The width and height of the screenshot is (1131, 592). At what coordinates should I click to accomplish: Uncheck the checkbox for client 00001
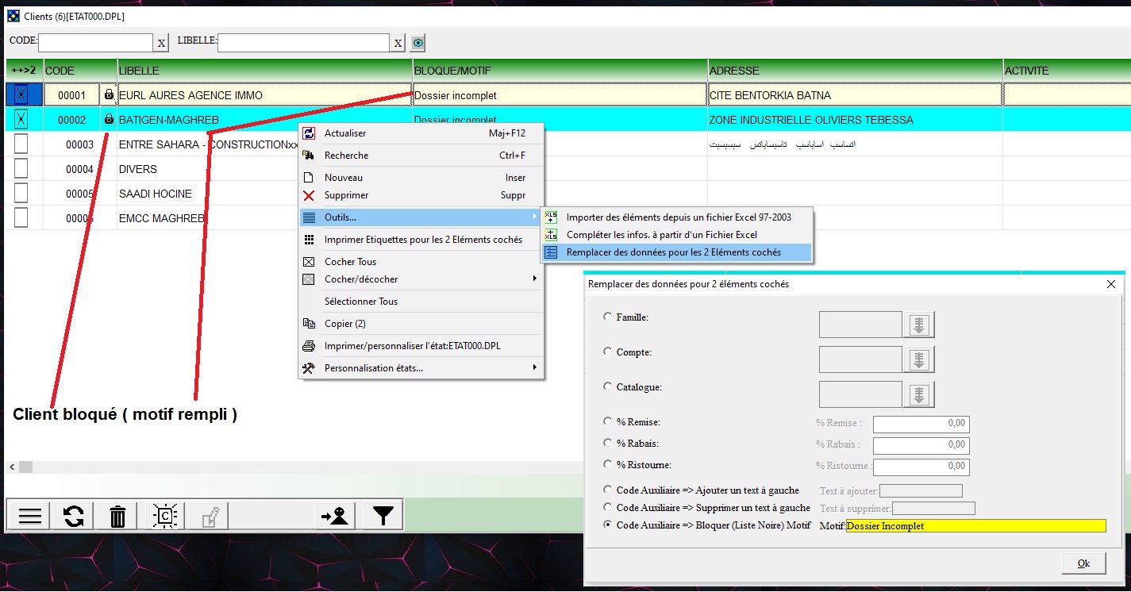(x=21, y=95)
